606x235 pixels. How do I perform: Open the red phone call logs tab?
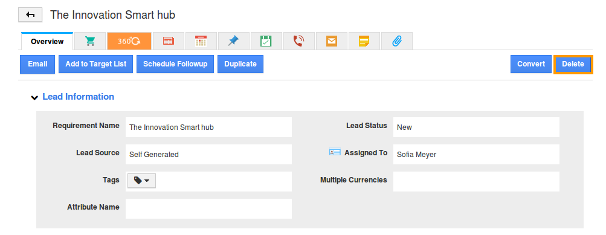coord(298,41)
